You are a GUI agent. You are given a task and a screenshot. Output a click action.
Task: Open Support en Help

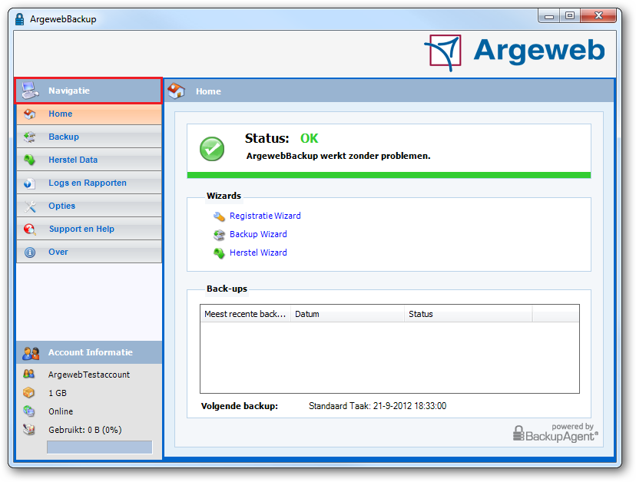(x=89, y=229)
